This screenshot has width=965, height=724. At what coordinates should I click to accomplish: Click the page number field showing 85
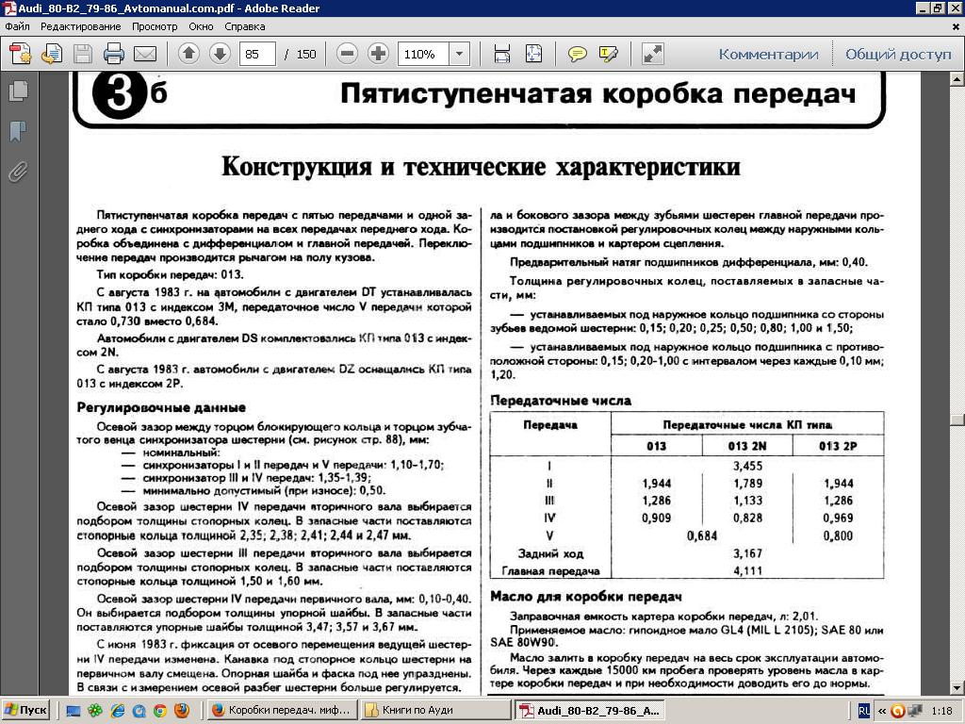[257, 54]
